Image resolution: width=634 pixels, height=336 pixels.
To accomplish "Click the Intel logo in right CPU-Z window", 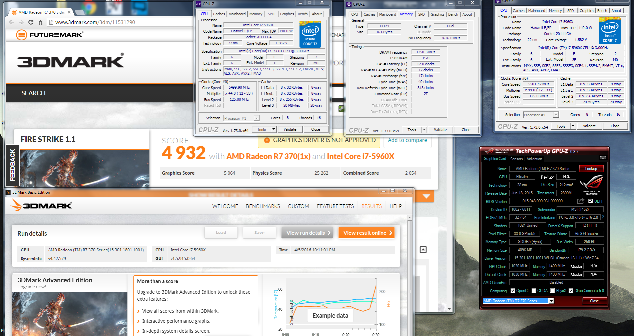I will coord(610,30).
